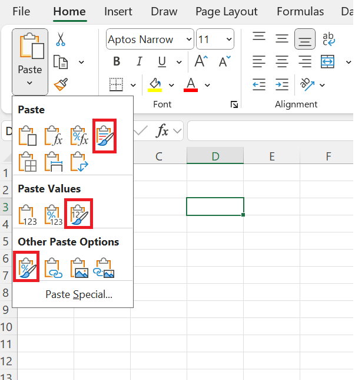The image size is (355, 380).
Task: Click Merge & Center icon
Action: click(327, 61)
